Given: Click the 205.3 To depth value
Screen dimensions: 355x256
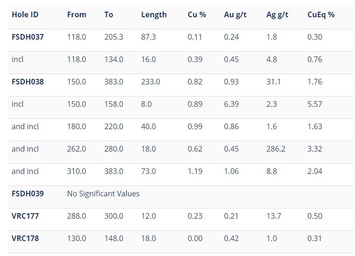Looking at the screenshot, I should click(x=114, y=37).
